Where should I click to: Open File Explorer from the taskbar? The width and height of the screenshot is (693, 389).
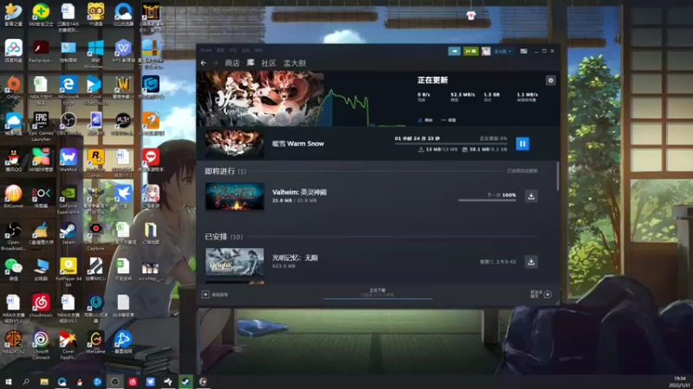(44, 382)
